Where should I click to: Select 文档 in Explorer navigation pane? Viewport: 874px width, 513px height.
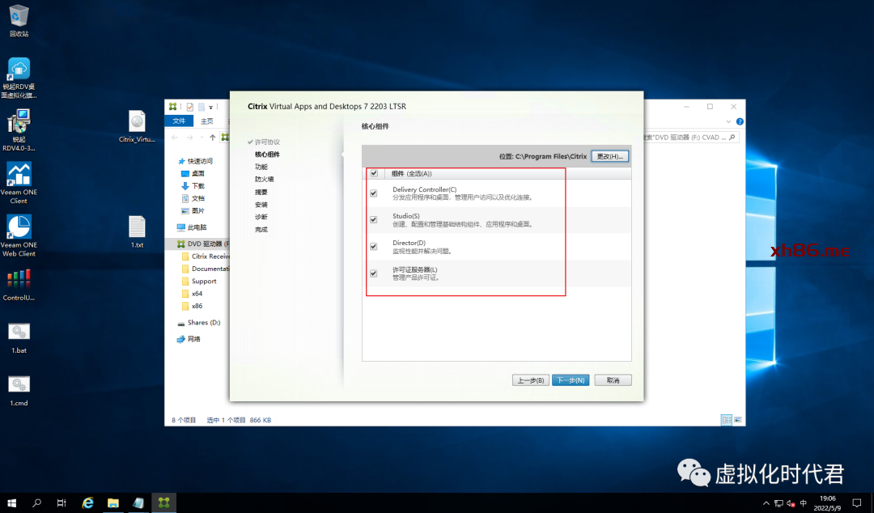198,198
